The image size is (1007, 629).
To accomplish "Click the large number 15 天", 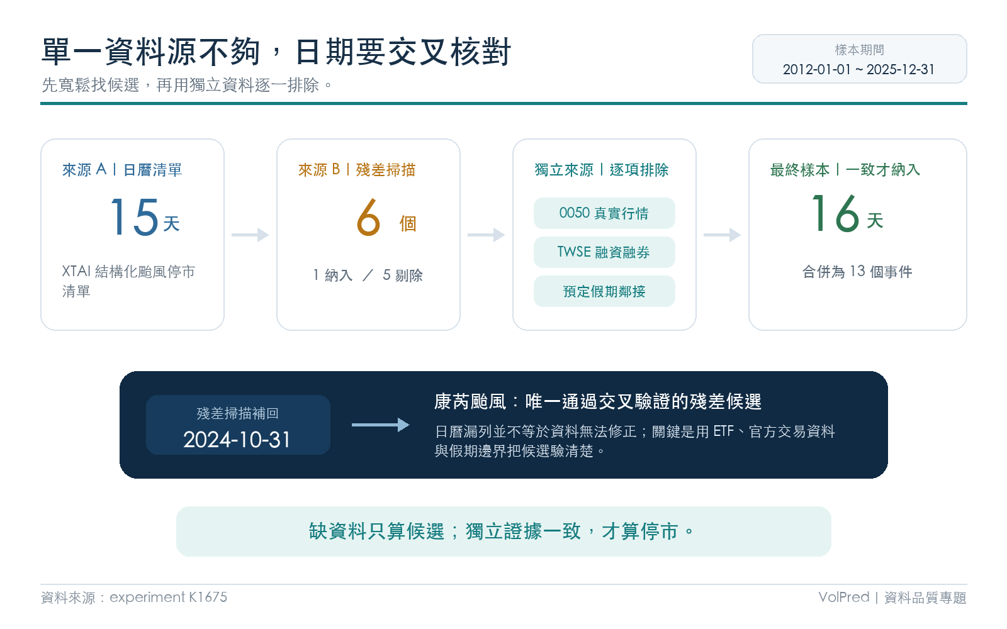I will tap(145, 218).
